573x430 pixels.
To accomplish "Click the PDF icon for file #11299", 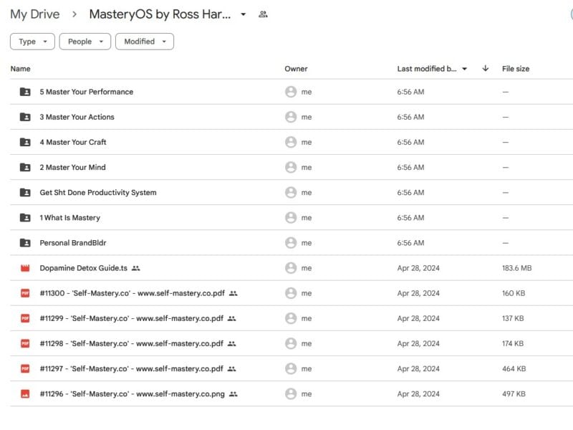I will (x=25, y=318).
